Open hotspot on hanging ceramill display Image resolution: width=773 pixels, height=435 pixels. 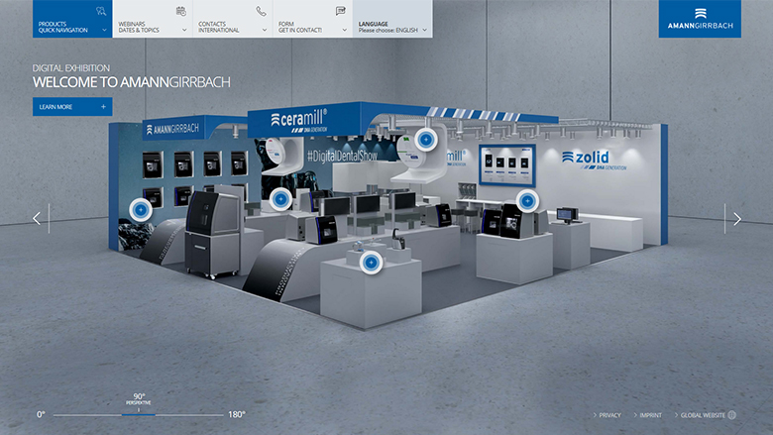[x=426, y=140]
